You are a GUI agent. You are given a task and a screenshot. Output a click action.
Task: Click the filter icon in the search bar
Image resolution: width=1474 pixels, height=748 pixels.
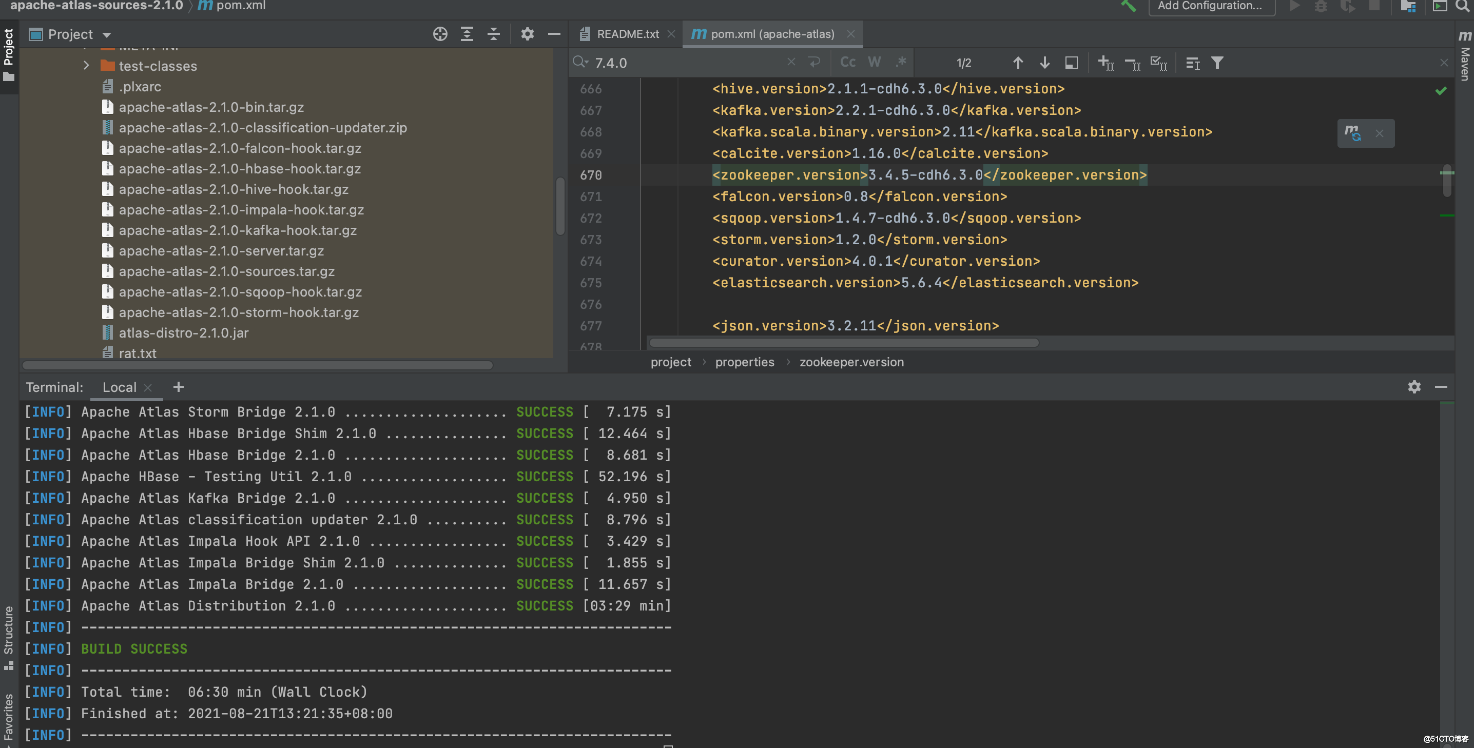tap(1218, 63)
